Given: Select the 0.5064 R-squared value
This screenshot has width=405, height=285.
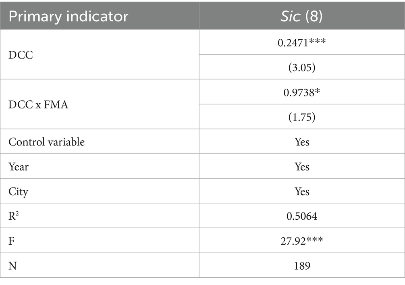Looking at the screenshot, I should pyautogui.click(x=301, y=216).
